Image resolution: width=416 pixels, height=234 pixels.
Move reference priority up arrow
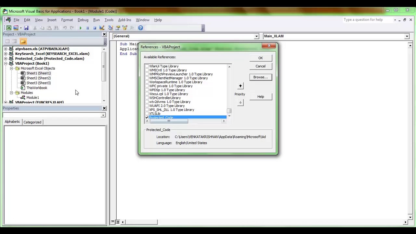[x=240, y=86]
